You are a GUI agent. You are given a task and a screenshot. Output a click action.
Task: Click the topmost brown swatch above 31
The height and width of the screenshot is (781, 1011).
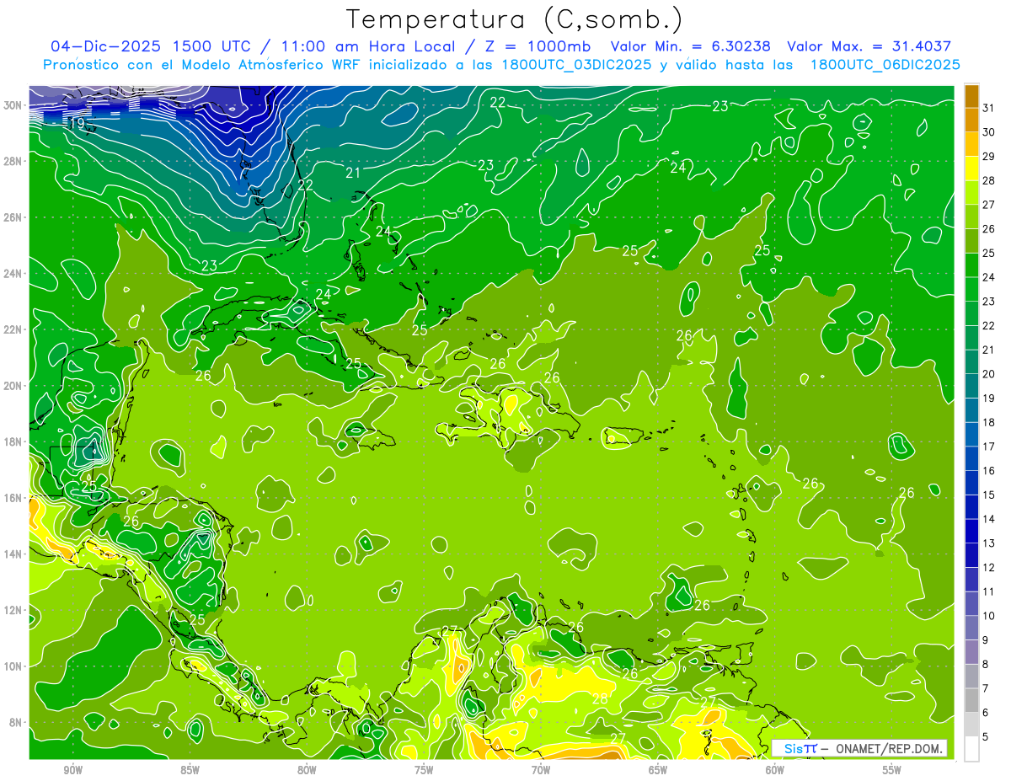pos(972,95)
